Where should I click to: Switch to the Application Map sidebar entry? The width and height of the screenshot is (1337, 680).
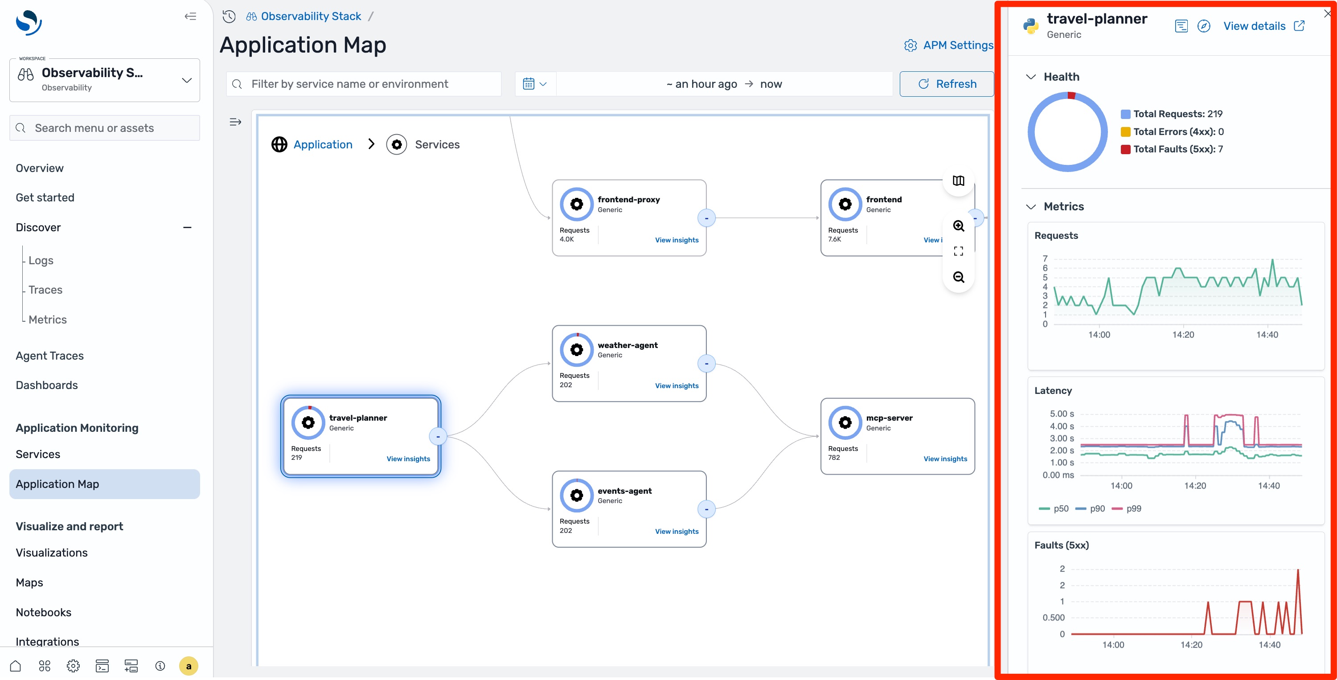(x=57, y=484)
